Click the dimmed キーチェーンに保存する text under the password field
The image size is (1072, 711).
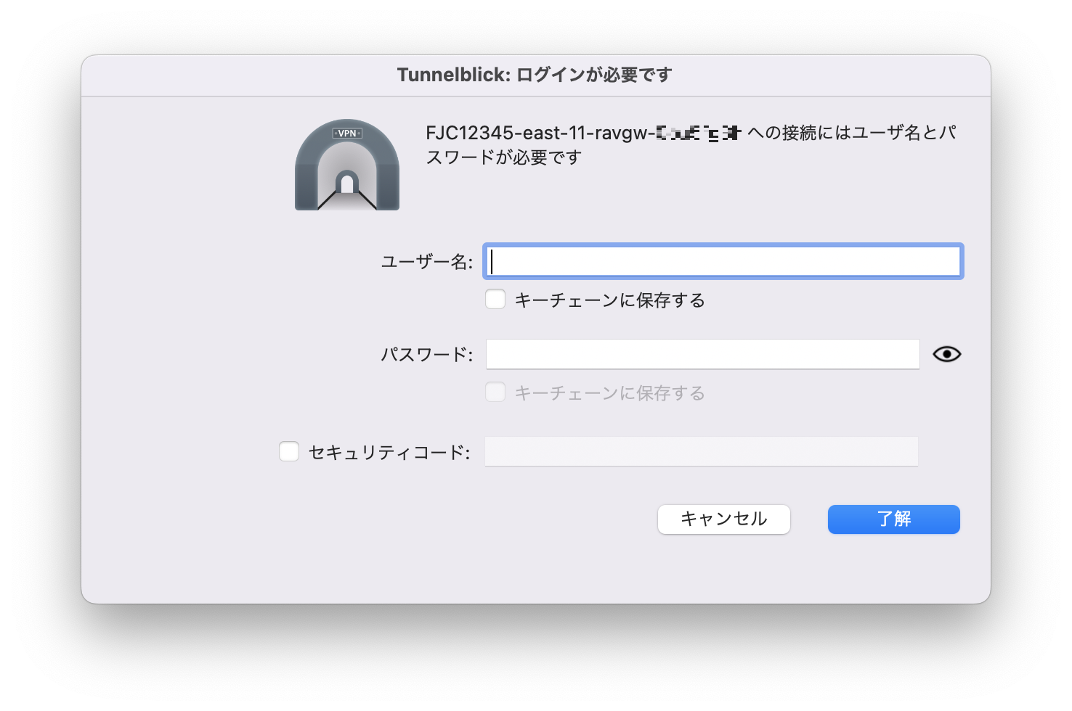609,393
